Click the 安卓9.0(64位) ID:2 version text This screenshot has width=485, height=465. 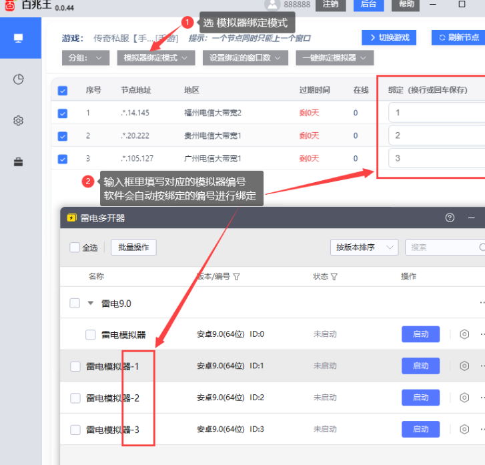click(x=231, y=398)
